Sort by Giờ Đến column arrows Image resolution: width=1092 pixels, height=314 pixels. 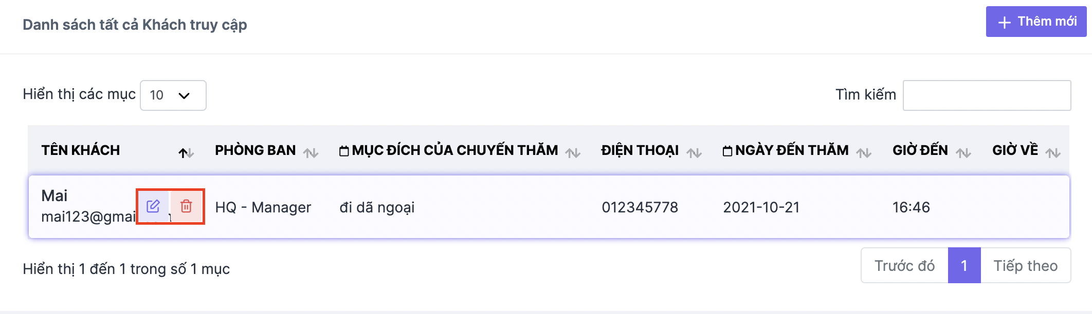(x=963, y=152)
